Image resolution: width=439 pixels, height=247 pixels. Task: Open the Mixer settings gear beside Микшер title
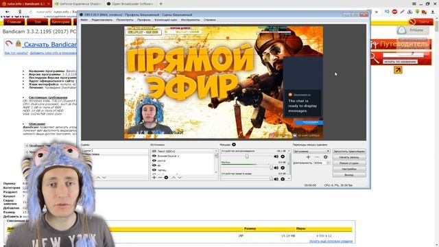[x=234, y=145]
